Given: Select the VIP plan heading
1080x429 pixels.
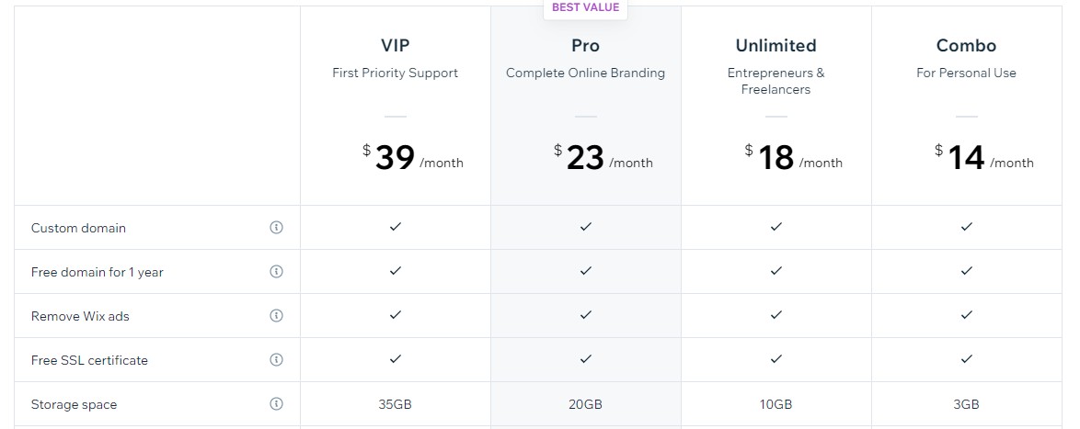Looking at the screenshot, I should pos(396,45).
